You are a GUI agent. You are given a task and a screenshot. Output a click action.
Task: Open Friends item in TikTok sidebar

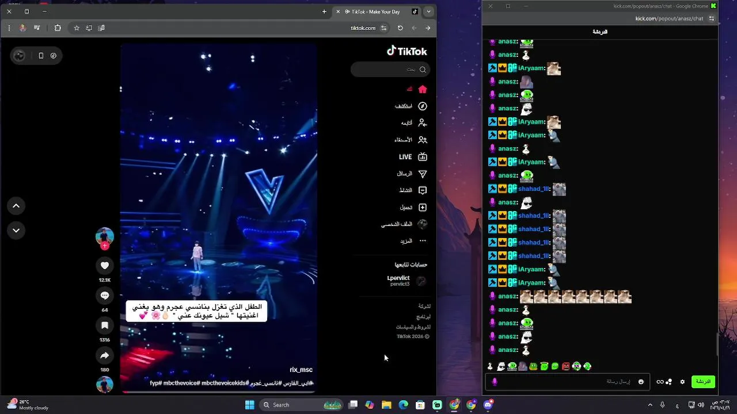pos(411,140)
